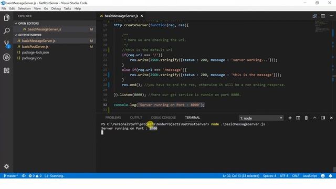Click line number 32 in gutter
The image size is (336, 189).
pos(105,105)
